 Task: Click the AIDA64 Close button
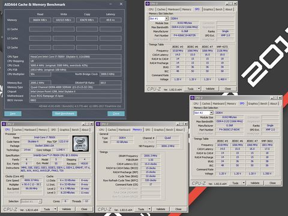click(116, 114)
